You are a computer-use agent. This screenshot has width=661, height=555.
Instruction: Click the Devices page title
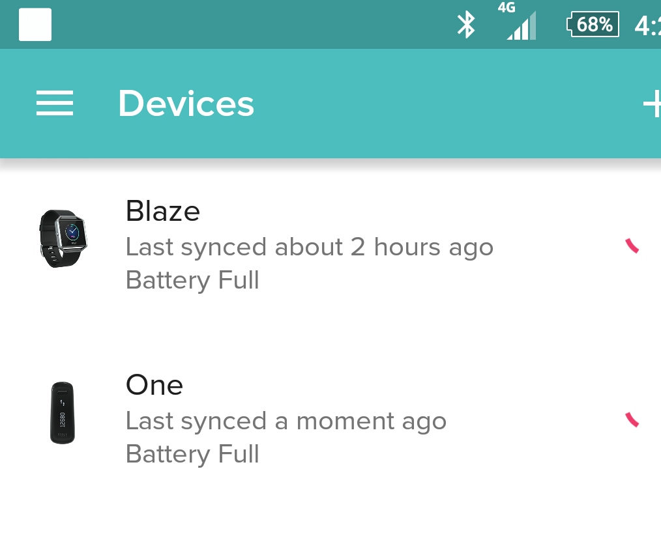186,104
